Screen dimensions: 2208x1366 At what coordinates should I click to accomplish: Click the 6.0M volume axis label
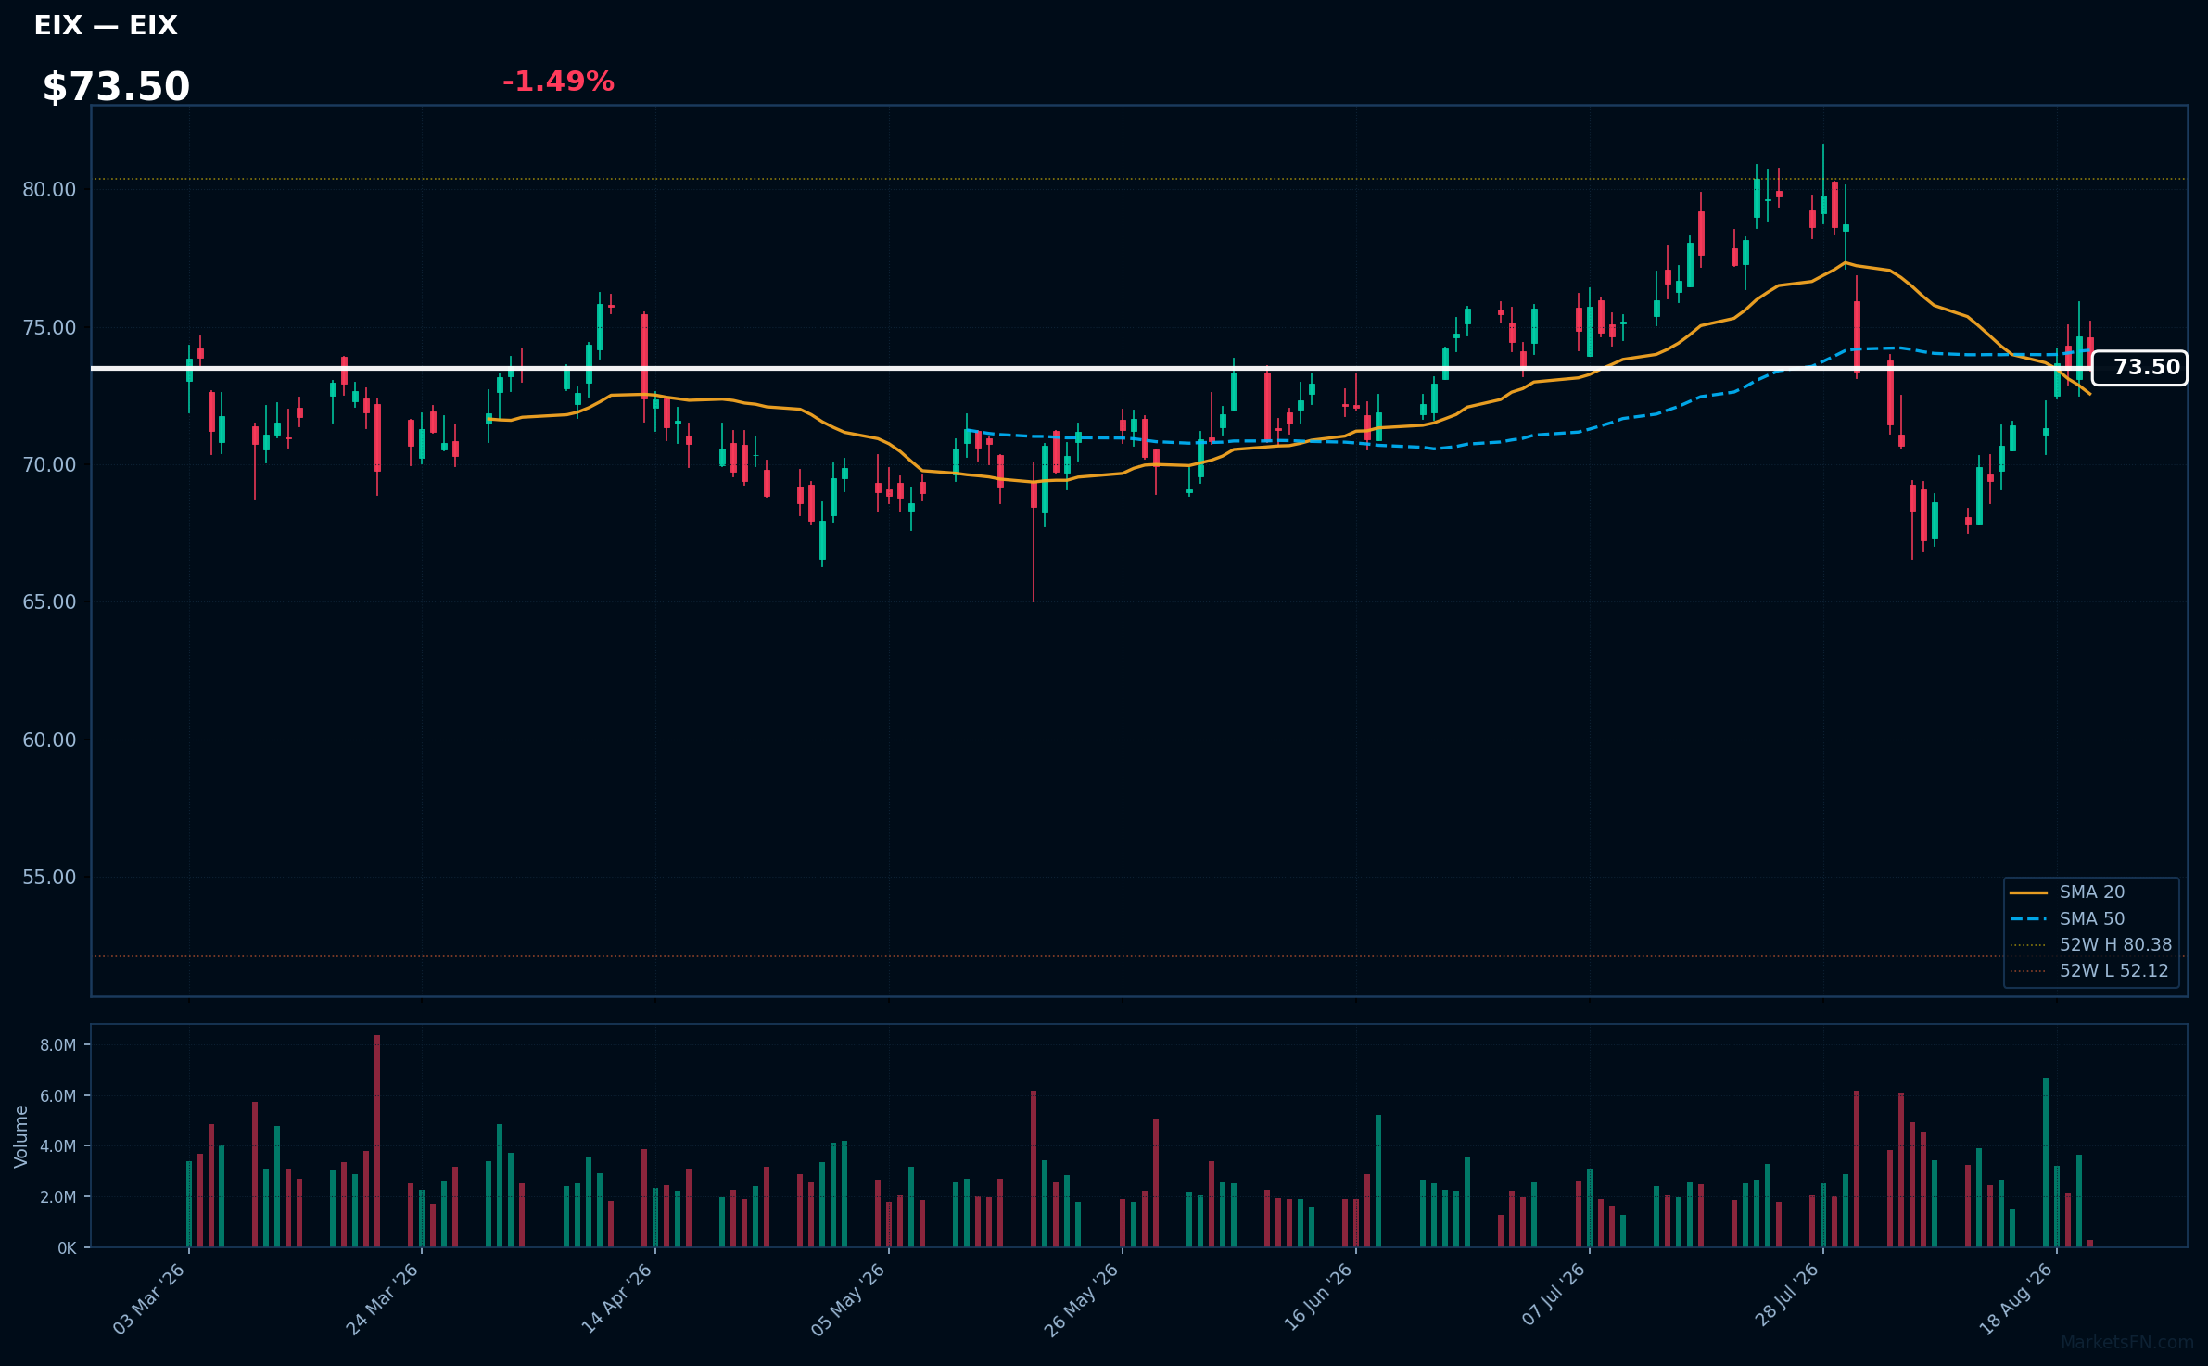[57, 1096]
